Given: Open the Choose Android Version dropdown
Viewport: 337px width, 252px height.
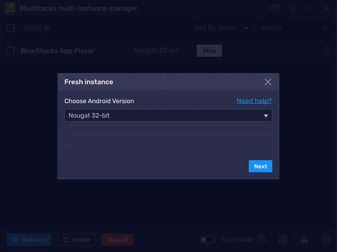Looking at the screenshot, I should pos(168,115).
